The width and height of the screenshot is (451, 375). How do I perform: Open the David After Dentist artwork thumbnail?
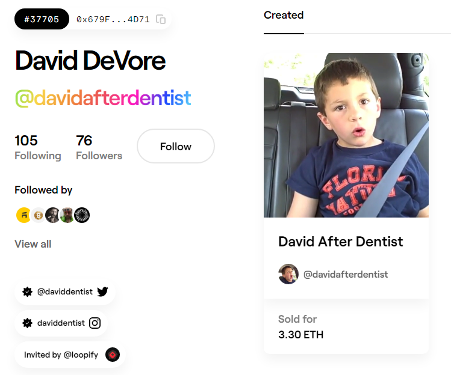346,135
